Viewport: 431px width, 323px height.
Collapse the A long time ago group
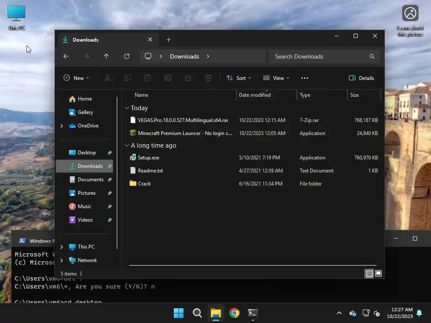[127, 145]
